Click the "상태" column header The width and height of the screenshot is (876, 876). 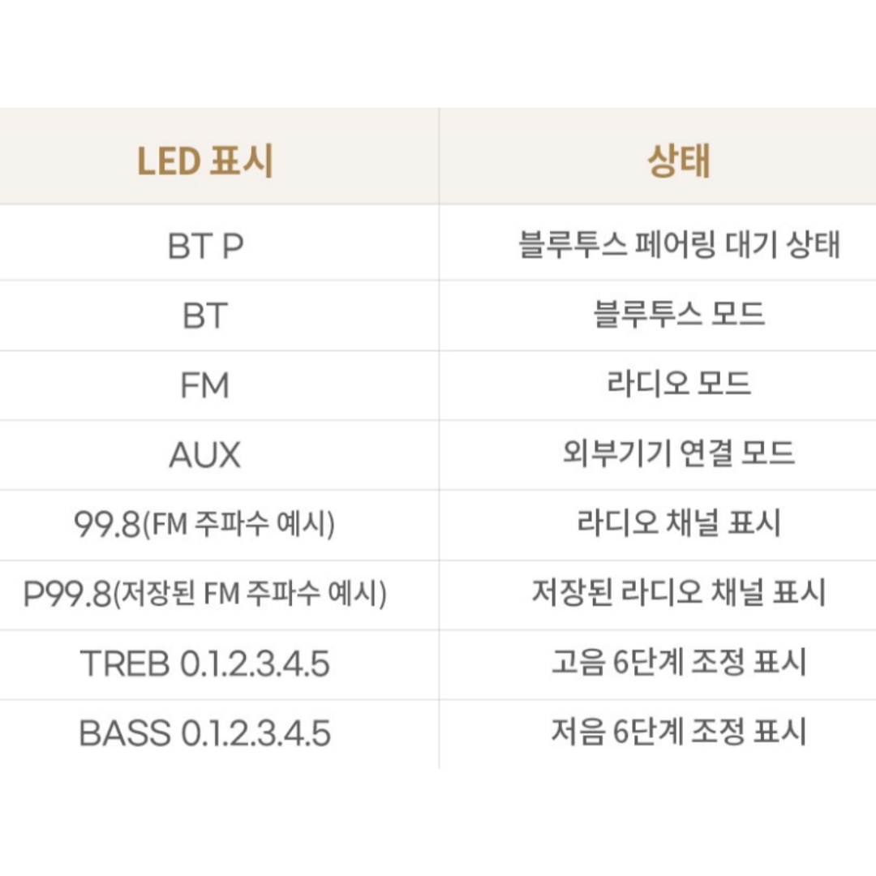click(x=678, y=161)
